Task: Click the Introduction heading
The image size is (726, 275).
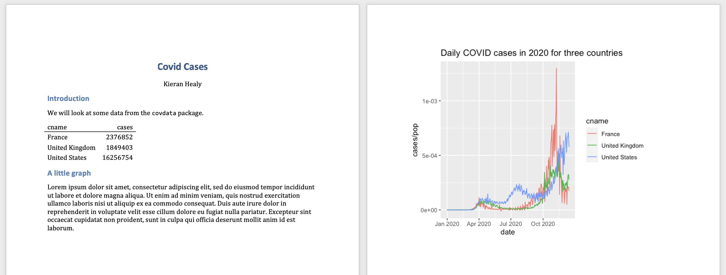Action: [x=68, y=98]
